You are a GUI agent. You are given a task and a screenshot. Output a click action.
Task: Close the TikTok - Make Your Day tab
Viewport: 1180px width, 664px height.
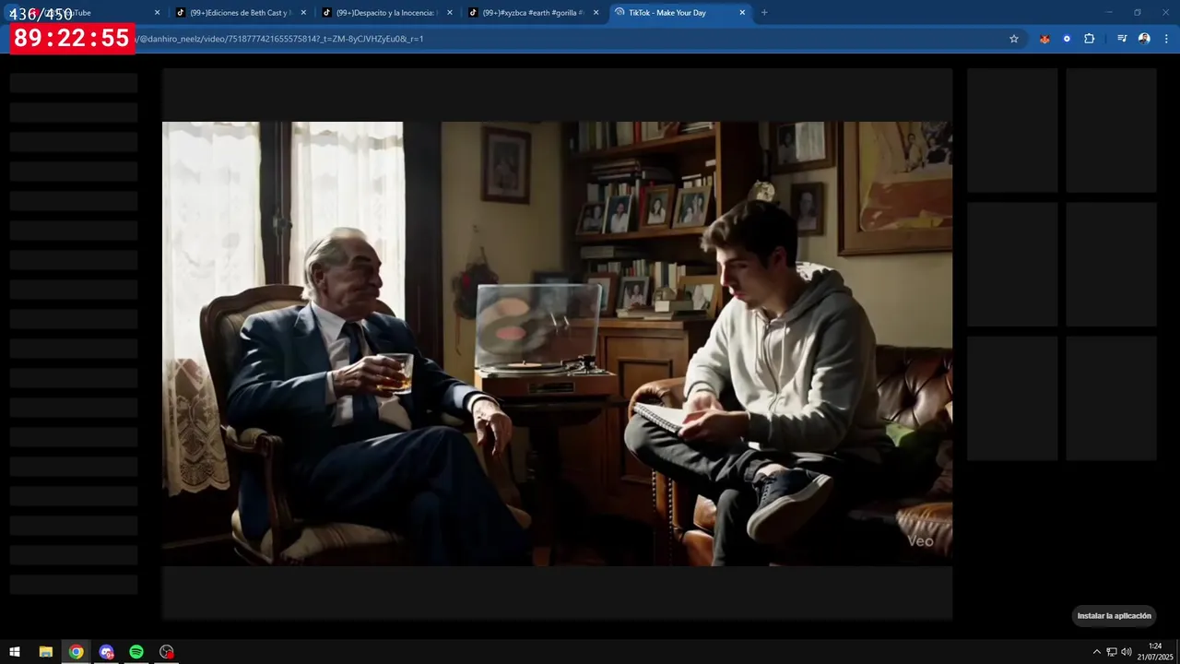(742, 13)
